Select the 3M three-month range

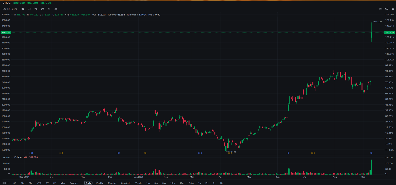[x=30, y=183]
